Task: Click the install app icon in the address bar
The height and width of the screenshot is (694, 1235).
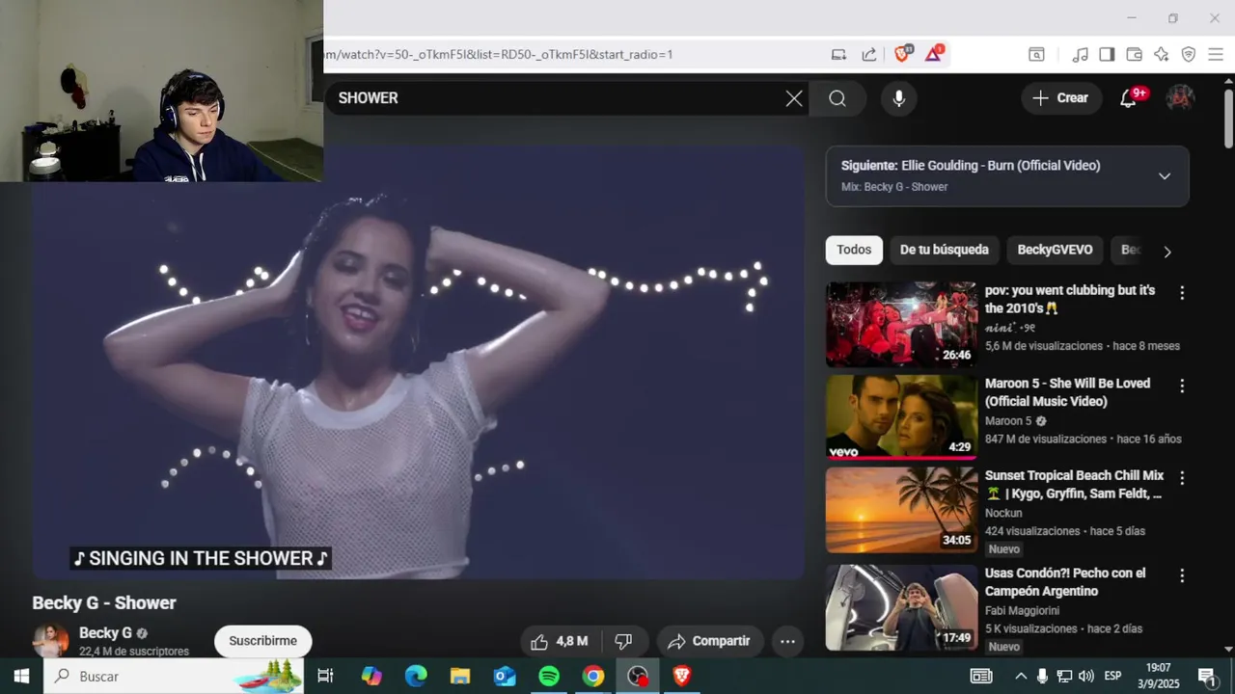Action: pos(838,55)
